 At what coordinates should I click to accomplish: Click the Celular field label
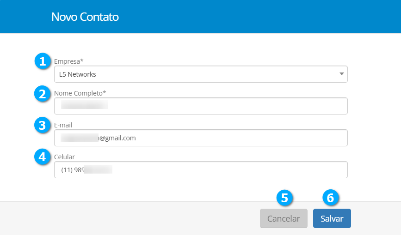tap(64, 157)
